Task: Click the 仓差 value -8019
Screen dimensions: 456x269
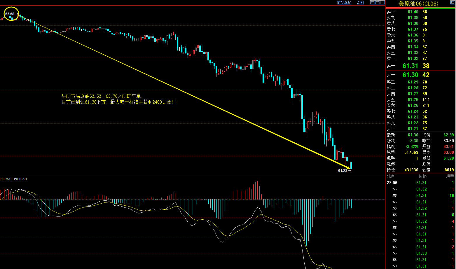Action: pyautogui.click(x=449, y=170)
